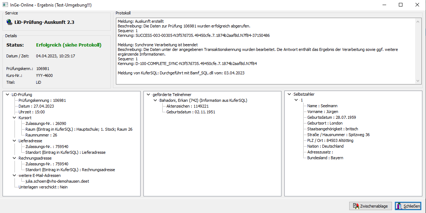Select the Name : Seelmann row
Viewport: 426px width, 213px height.
point(322,106)
